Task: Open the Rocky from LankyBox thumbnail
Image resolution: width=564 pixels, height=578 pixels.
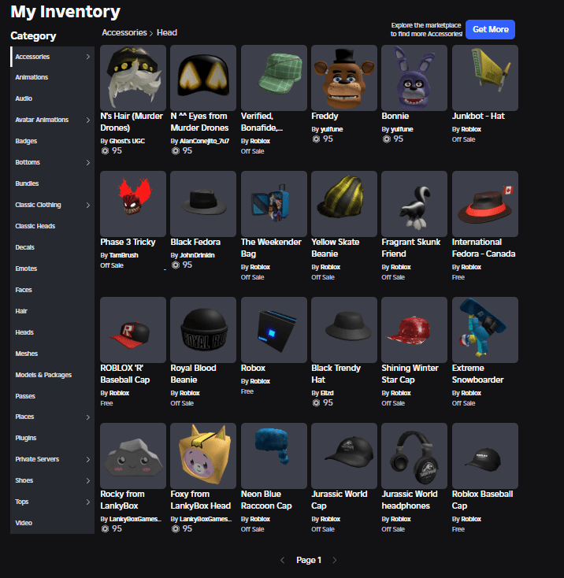Action: pos(133,456)
